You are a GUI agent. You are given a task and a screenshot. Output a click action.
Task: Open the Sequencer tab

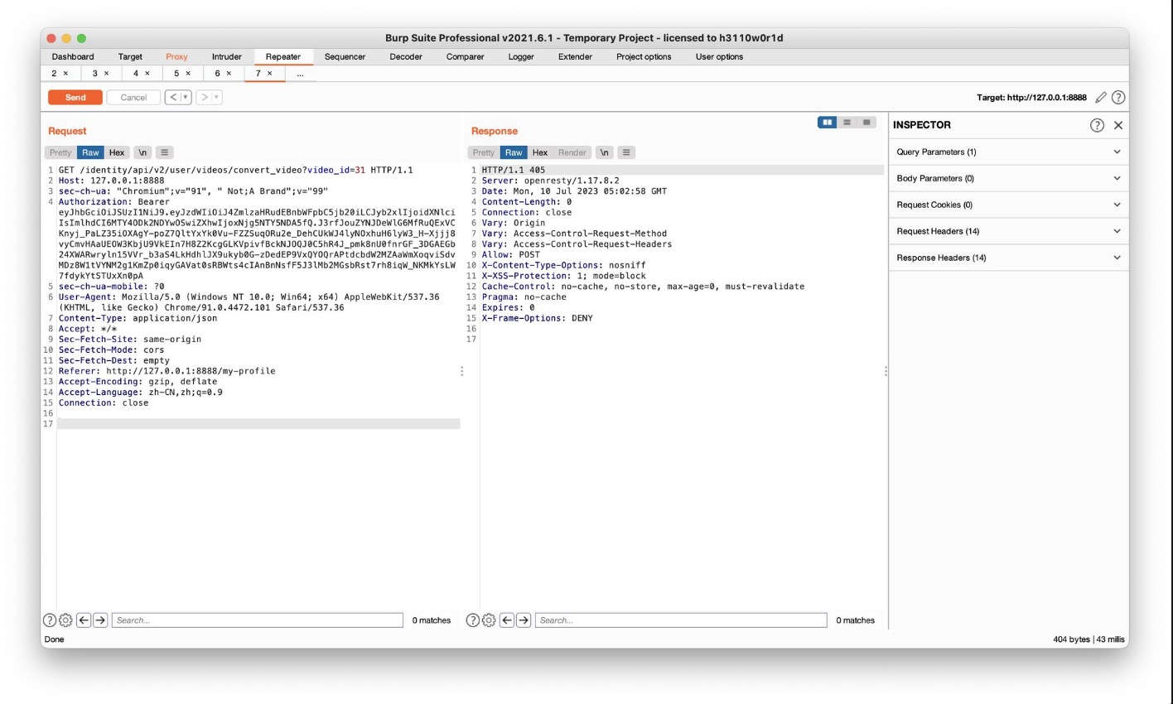tap(345, 57)
